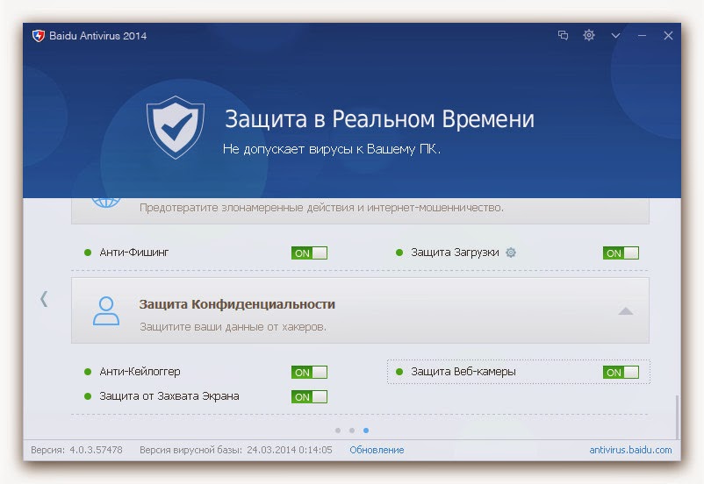Click virus database date 24.03.2014 0:14:05
Image resolution: width=704 pixels, height=484 pixels.
[x=290, y=450]
